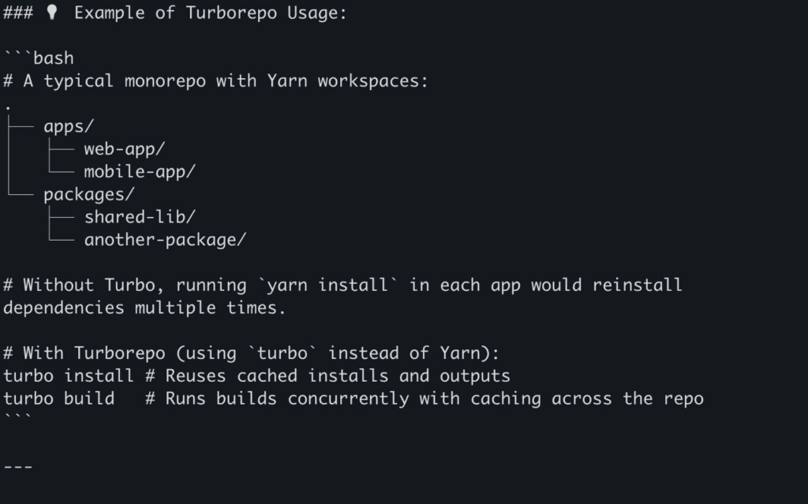Select the web-app/ tree entry

point(124,149)
